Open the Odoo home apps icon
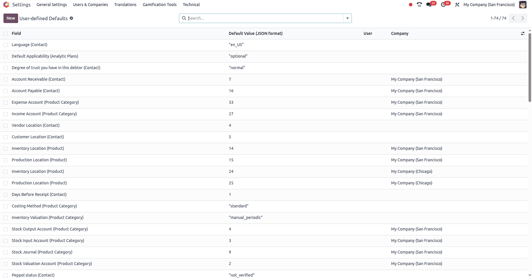Image resolution: width=532 pixels, height=278 pixels. pos(6,5)
